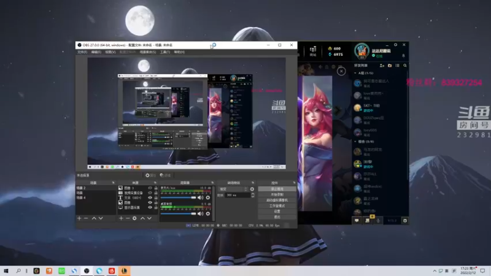Screen dimensions: 491x276
Task: Open the scene transition type dropdown
Action: pos(233,189)
